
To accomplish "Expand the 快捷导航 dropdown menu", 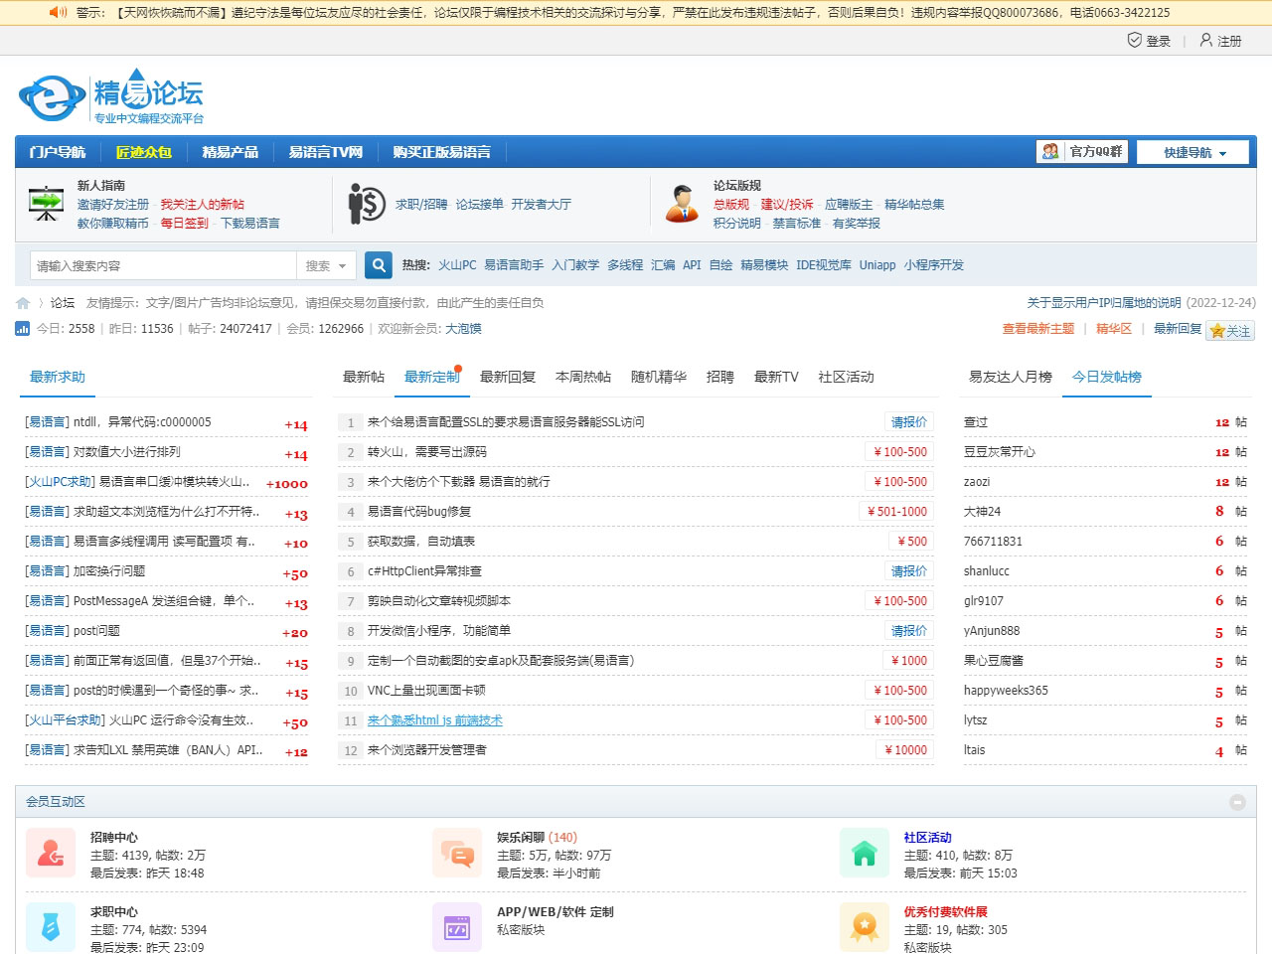I will click(1192, 151).
